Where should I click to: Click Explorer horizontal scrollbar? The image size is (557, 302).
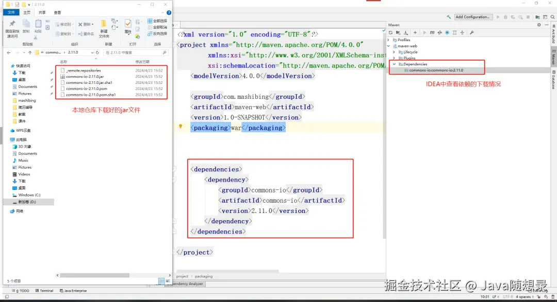[94, 275]
